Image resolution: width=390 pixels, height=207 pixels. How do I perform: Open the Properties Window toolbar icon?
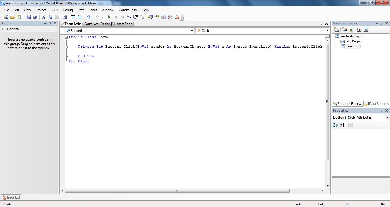[157, 17]
